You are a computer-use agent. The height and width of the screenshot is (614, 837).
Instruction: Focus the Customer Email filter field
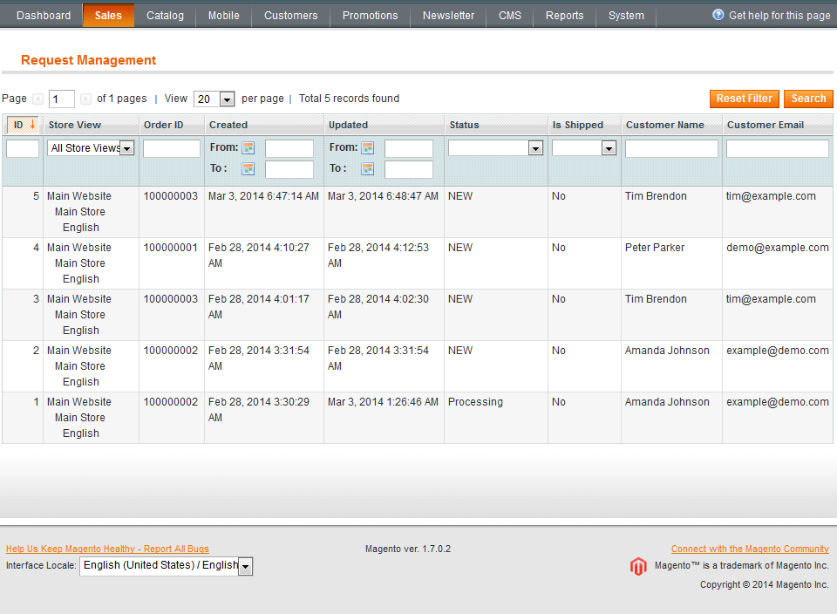(x=777, y=149)
